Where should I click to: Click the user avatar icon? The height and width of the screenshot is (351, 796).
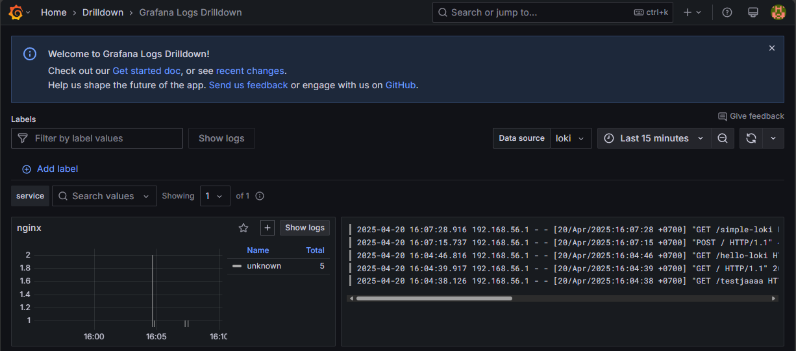778,12
